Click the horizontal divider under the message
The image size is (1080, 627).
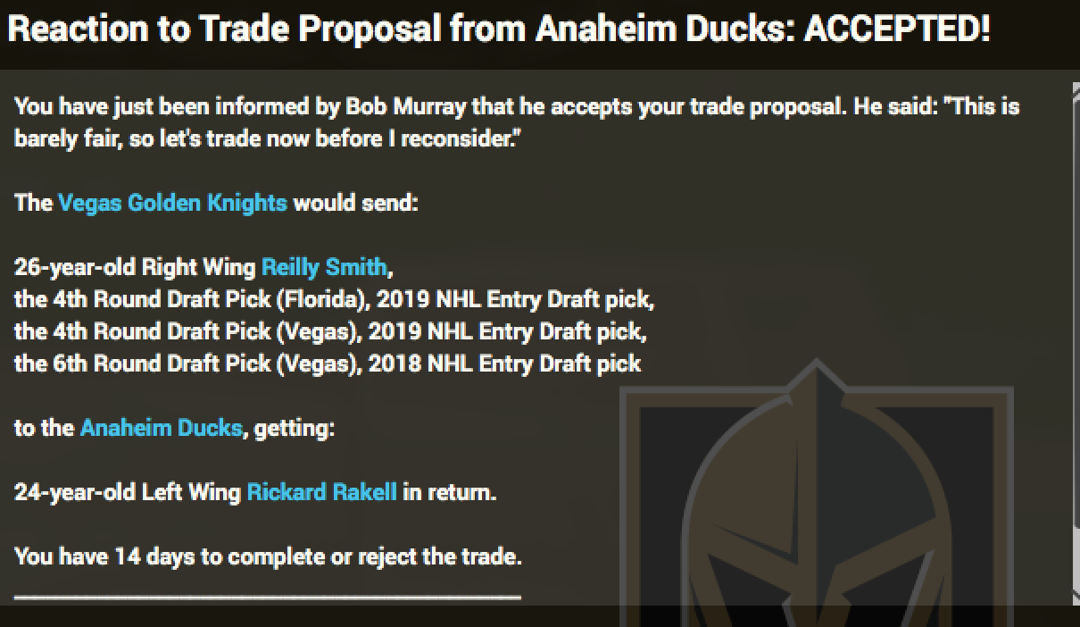268,595
